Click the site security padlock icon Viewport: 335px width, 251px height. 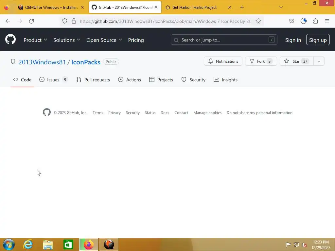[x=74, y=21]
